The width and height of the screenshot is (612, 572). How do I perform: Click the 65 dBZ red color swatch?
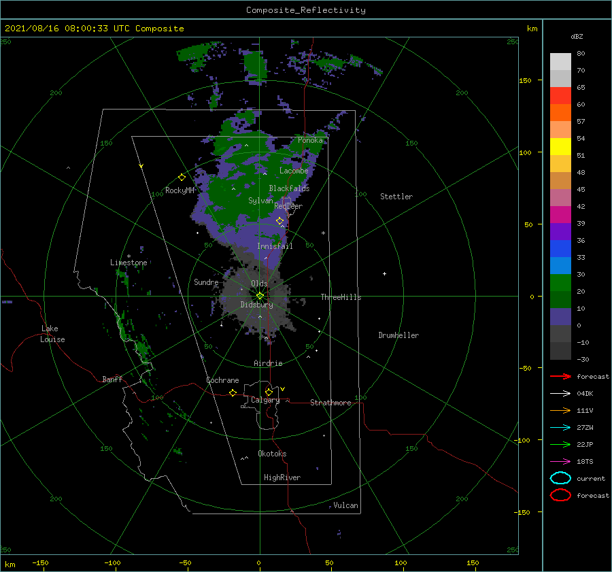tap(560, 96)
